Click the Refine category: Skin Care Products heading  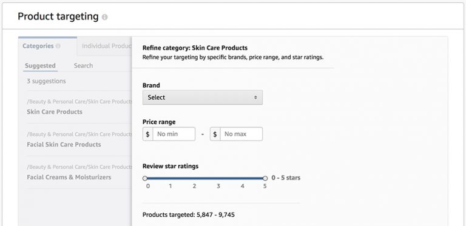click(x=195, y=48)
